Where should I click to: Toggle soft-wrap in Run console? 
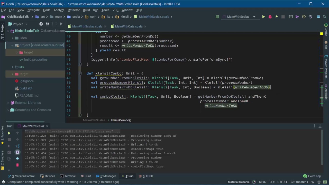[x=17, y=146]
